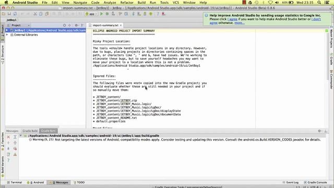Open Project panel settings gear

(x=76, y=25)
